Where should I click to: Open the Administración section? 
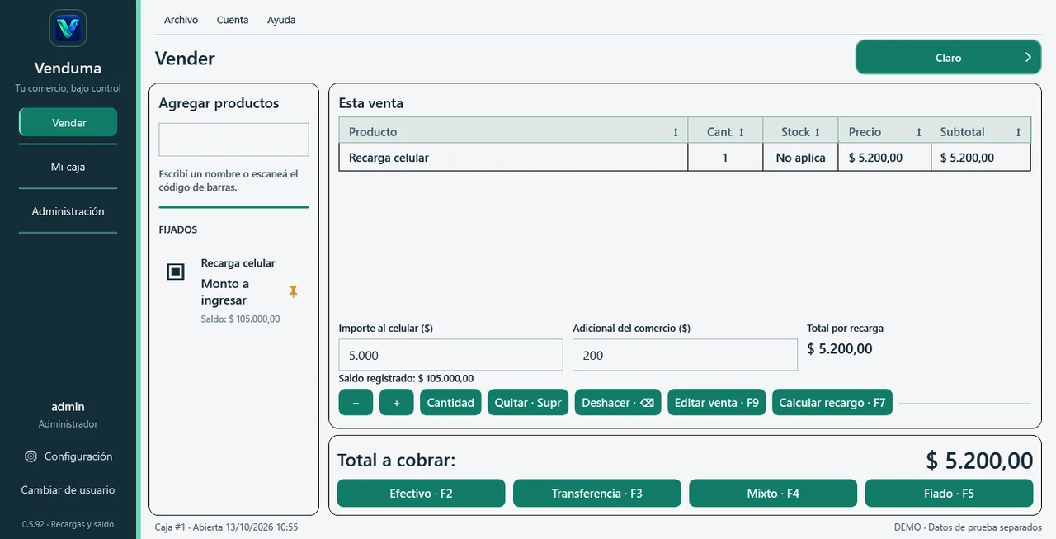click(68, 211)
